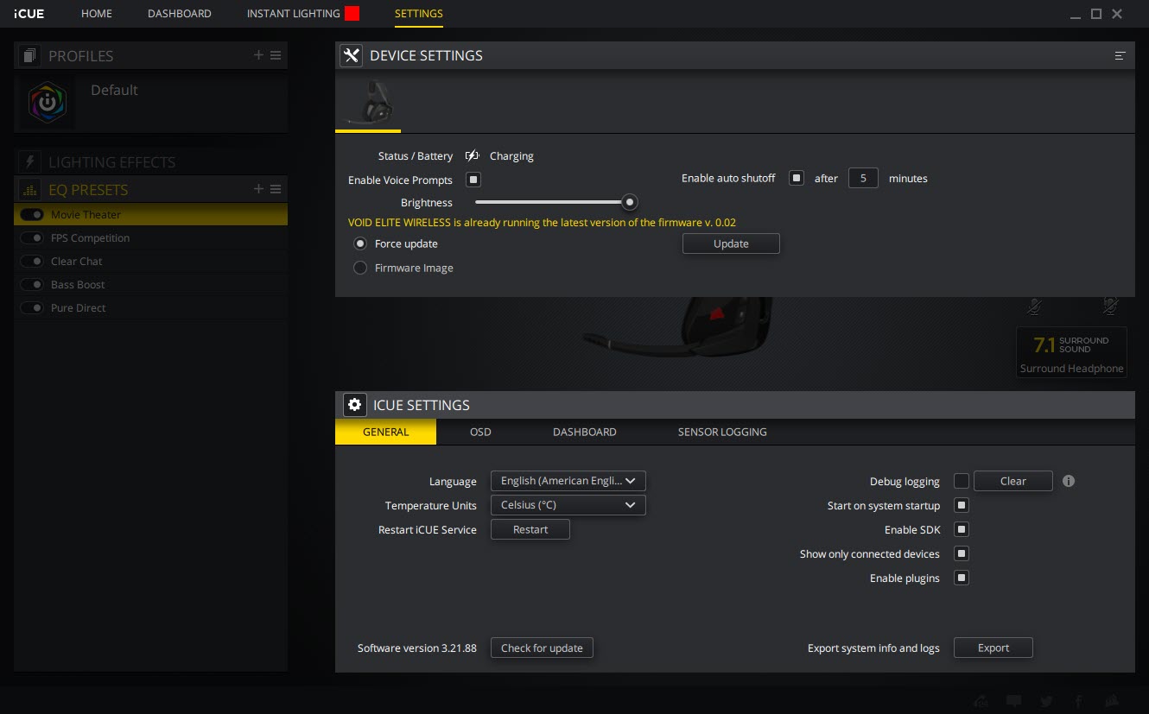1149x714 pixels.
Task: Switch to the OSD settings tab
Action: [480, 432]
